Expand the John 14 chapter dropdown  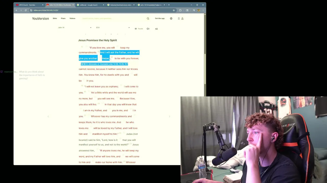pyautogui.click(x=75, y=27)
